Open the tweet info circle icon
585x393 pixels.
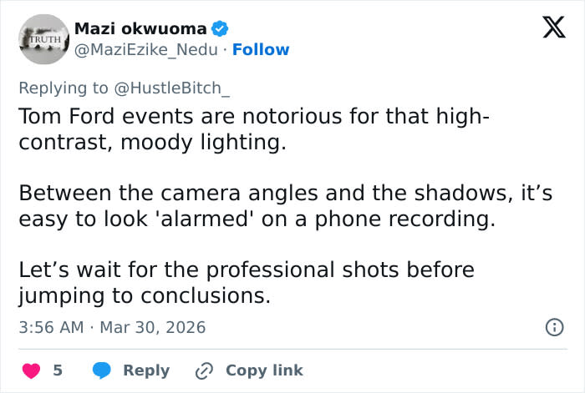553,327
